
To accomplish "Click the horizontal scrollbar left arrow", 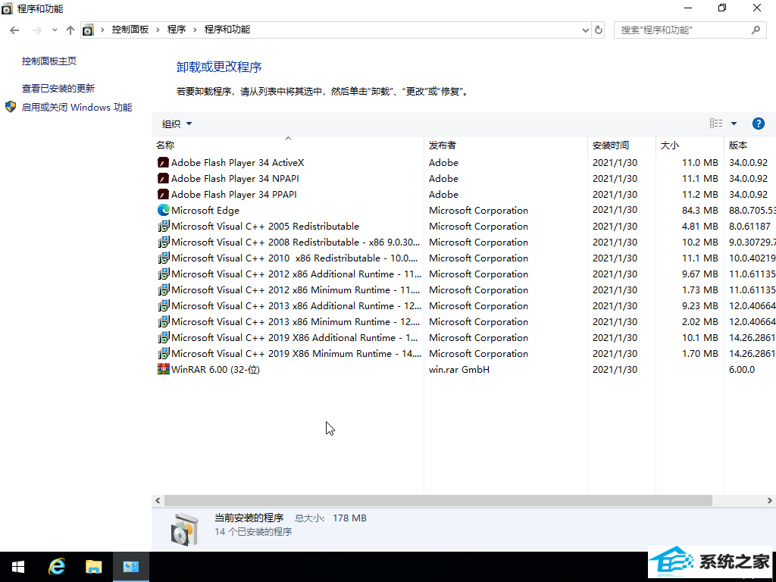I will click(x=158, y=501).
